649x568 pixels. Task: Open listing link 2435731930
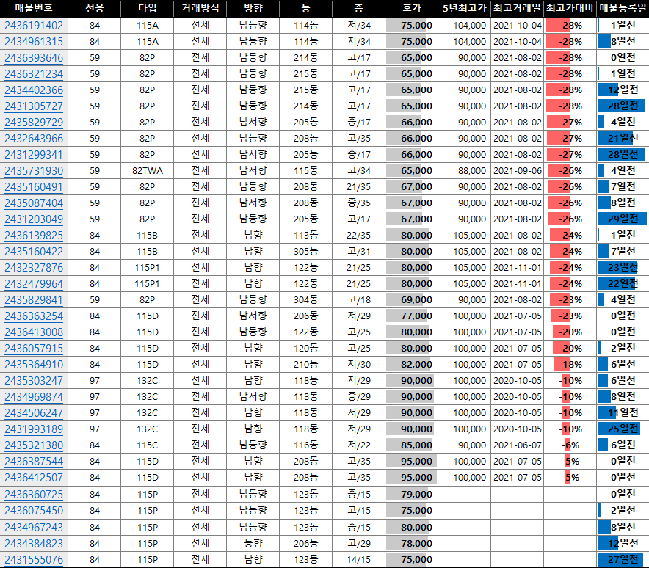tap(34, 171)
